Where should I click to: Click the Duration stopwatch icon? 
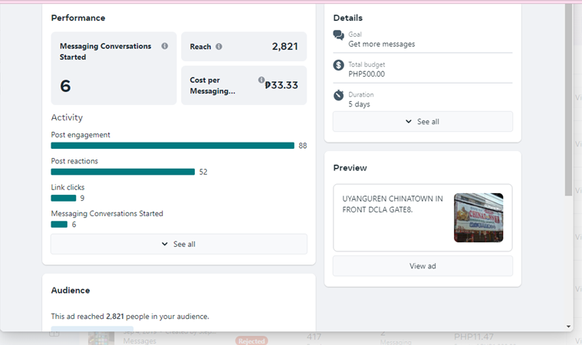[338, 95]
